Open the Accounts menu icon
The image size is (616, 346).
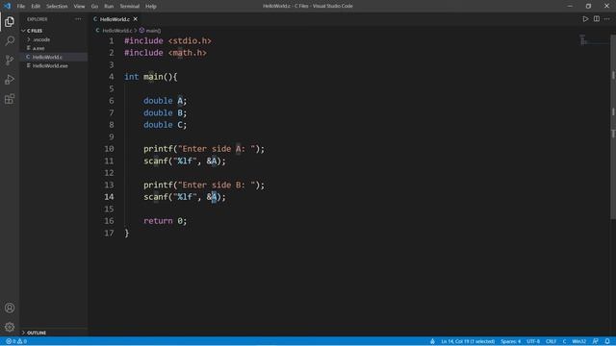click(10, 308)
